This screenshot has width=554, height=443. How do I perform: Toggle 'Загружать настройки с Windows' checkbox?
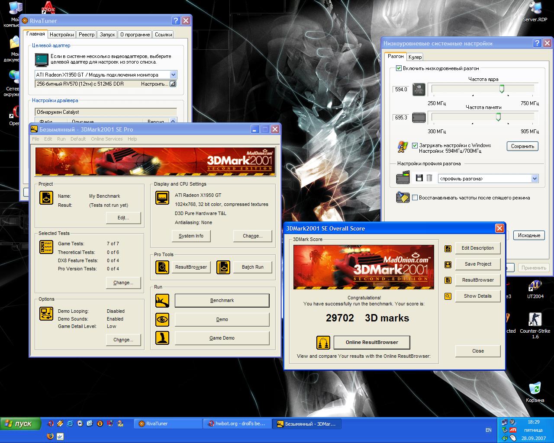tap(415, 145)
